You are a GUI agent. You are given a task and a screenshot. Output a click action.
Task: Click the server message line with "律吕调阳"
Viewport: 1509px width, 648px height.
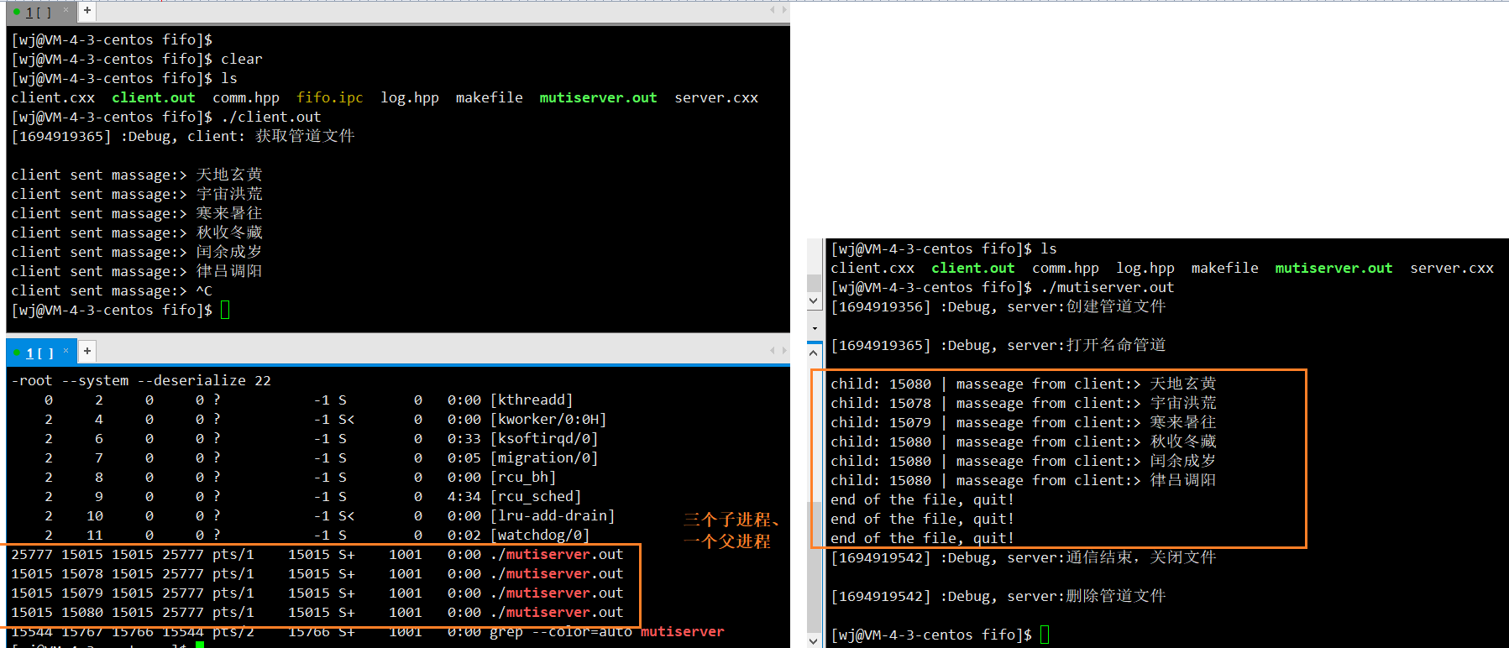tap(1024, 480)
